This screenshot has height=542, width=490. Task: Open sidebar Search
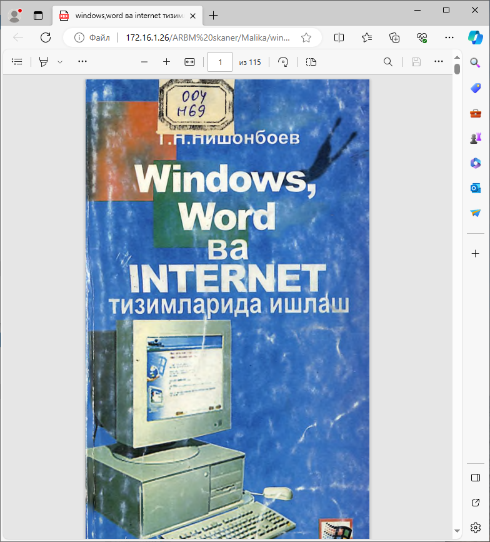[476, 63]
